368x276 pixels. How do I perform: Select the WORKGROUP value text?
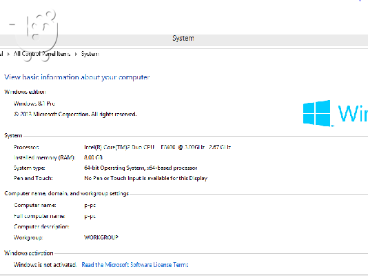[101, 237]
